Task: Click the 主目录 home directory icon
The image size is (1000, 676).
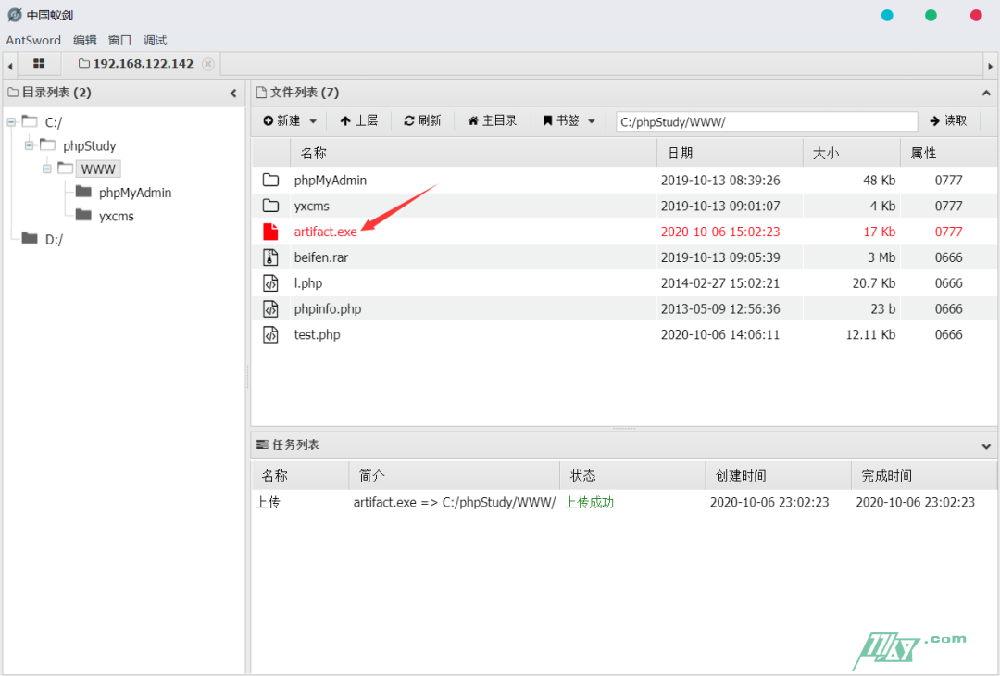Action: pyautogui.click(x=474, y=120)
